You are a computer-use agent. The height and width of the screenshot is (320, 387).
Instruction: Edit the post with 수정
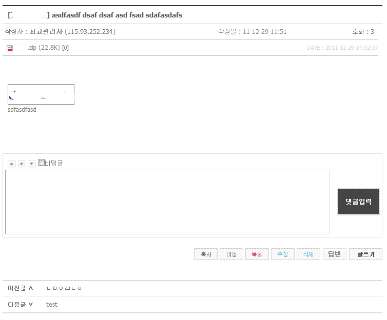(283, 254)
